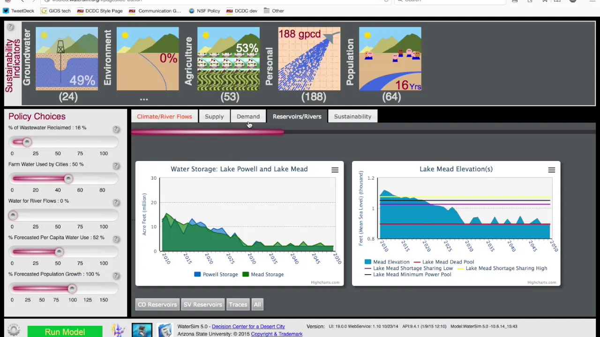Click the Forecasted Per Capita Water Use slider handle

(59, 252)
